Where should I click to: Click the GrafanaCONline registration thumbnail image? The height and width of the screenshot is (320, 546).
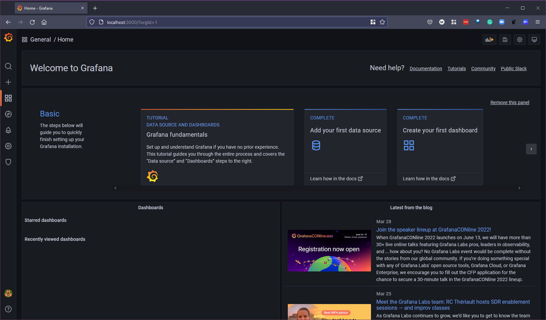click(x=329, y=250)
